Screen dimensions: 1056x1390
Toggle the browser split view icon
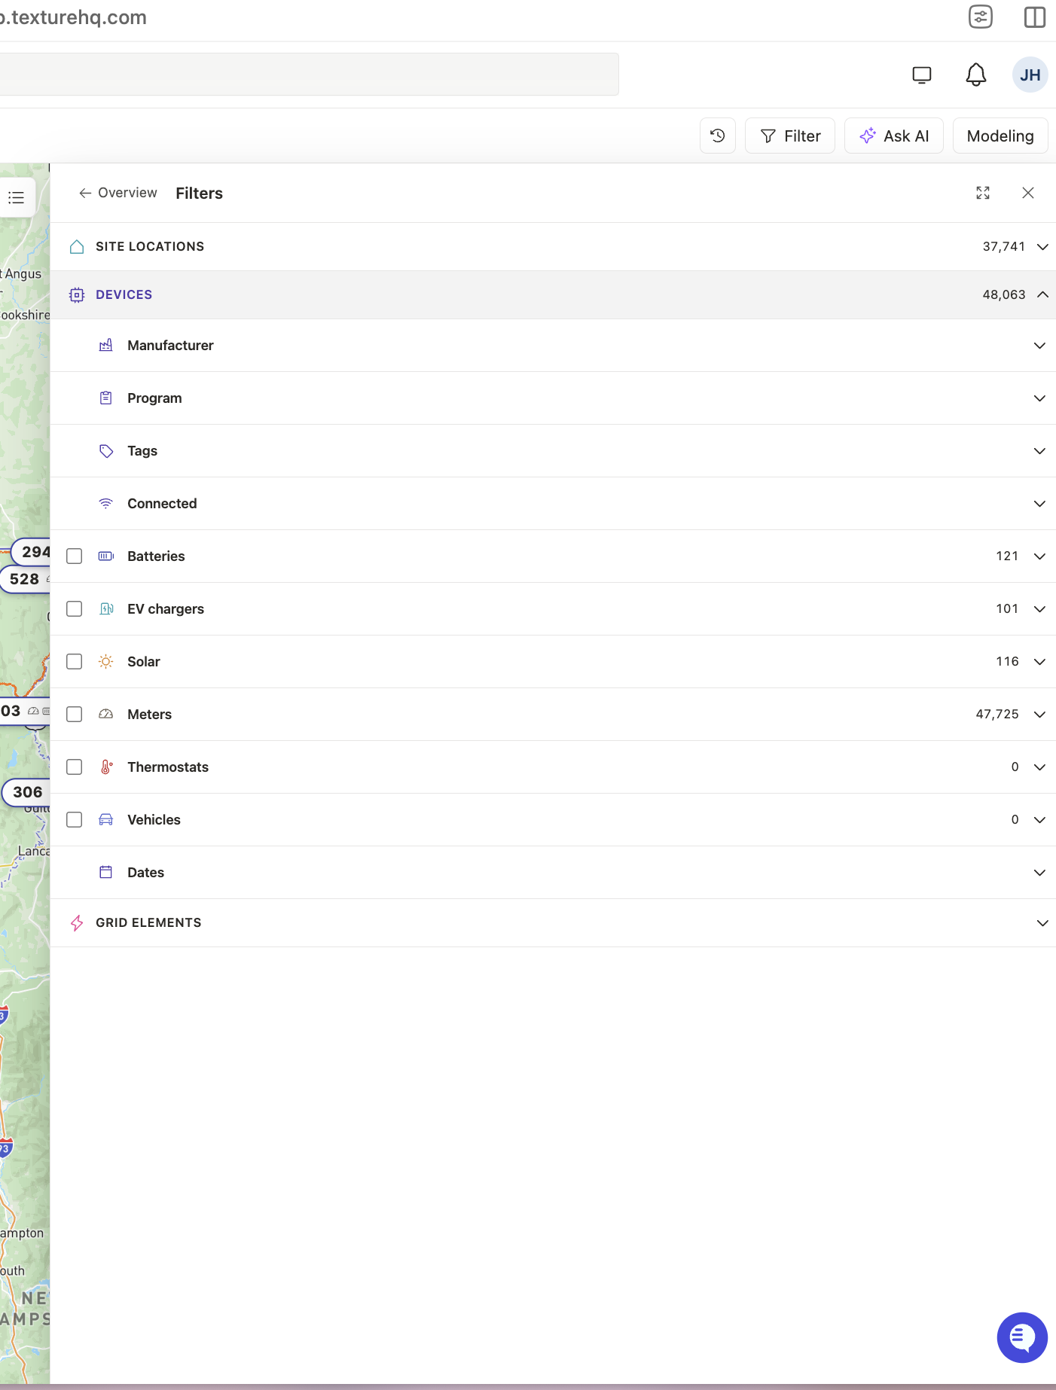pos(1034,17)
